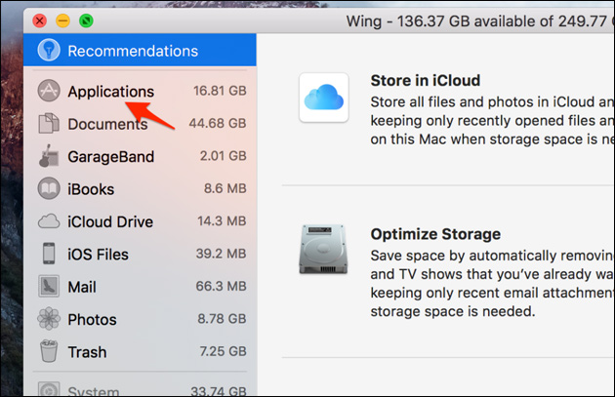Click the Optimize Storage hard drive icon

tap(323, 249)
